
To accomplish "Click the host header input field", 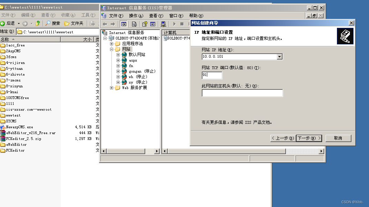I will (242, 93).
